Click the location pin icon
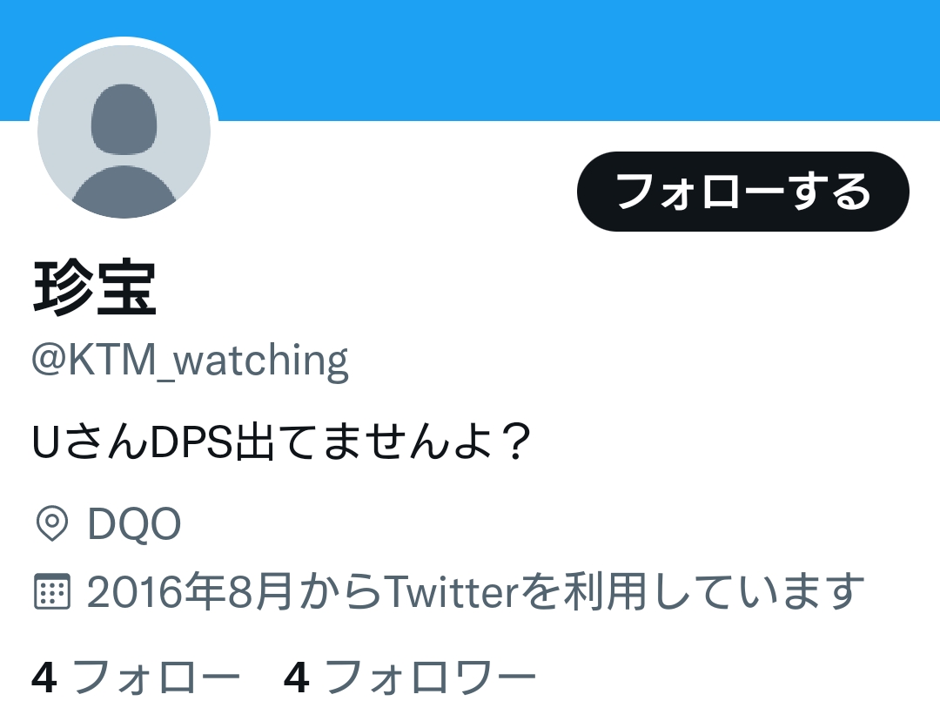Screen dimensions: 940x728 tap(52, 523)
